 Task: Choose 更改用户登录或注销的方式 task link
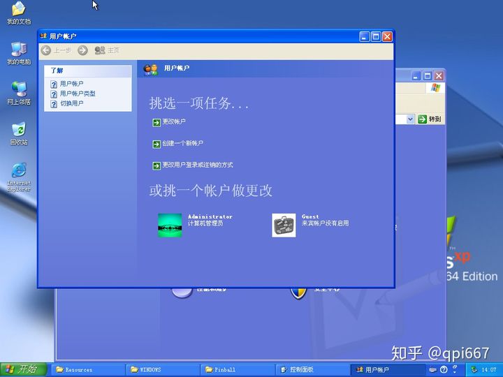click(198, 165)
